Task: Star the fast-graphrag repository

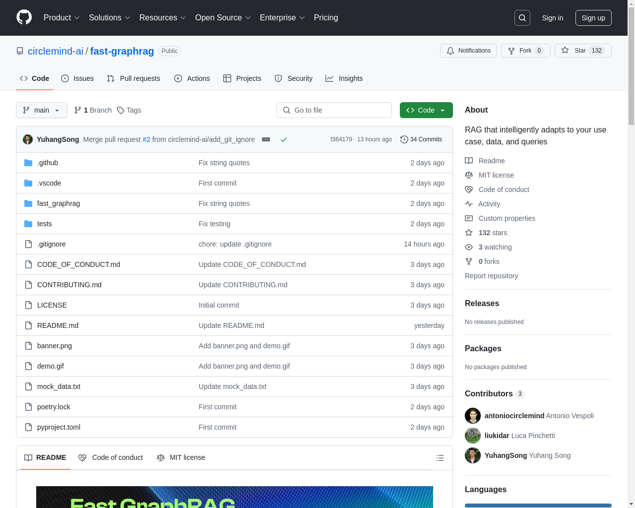Action: click(x=583, y=51)
